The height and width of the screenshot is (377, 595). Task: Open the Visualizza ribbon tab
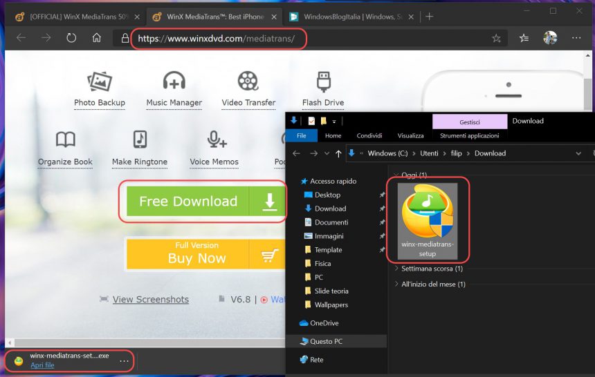point(410,135)
